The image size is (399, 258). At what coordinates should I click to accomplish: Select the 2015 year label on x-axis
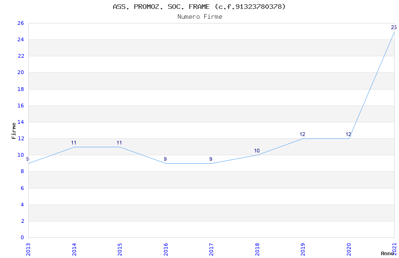pyautogui.click(x=120, y=250)
